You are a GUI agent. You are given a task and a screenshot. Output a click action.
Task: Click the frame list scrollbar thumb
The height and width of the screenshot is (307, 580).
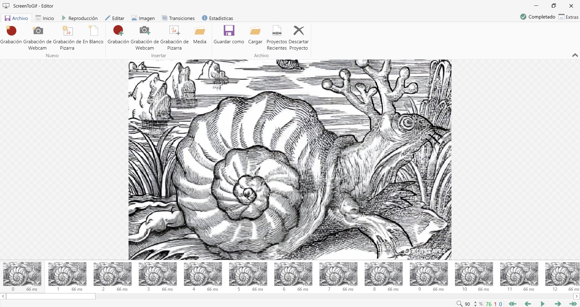click(51, 296)
